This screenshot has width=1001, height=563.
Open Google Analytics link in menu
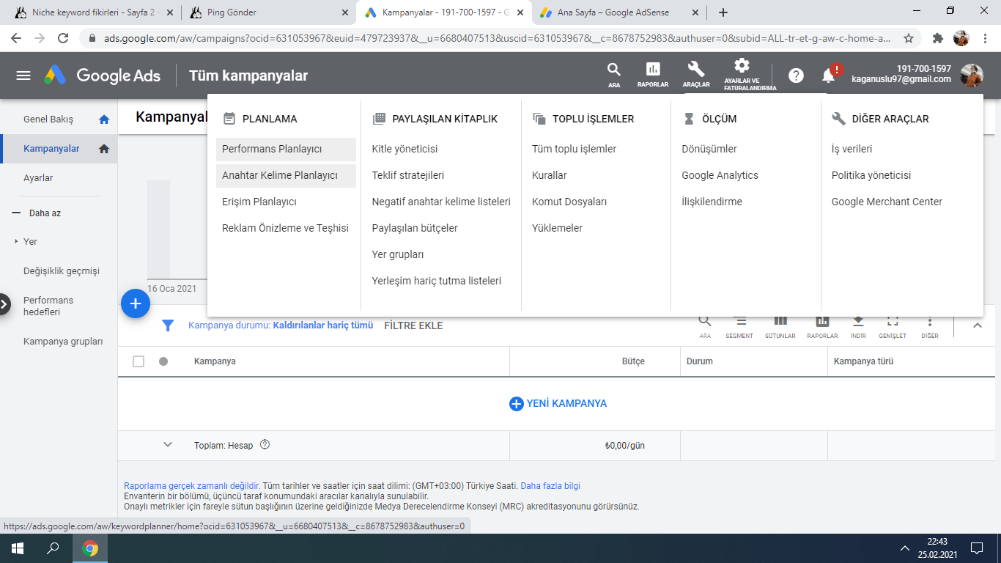(720, 175)
